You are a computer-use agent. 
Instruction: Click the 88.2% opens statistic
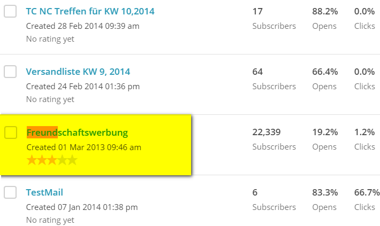[324, 11]
